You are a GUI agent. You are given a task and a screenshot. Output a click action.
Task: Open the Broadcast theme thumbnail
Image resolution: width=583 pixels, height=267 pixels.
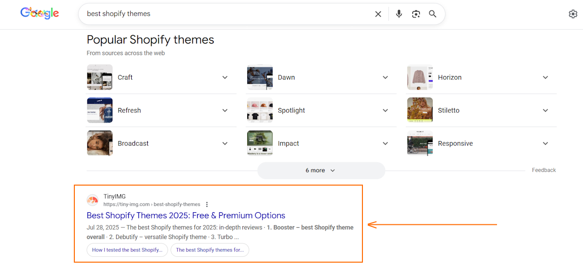[100, 143]
